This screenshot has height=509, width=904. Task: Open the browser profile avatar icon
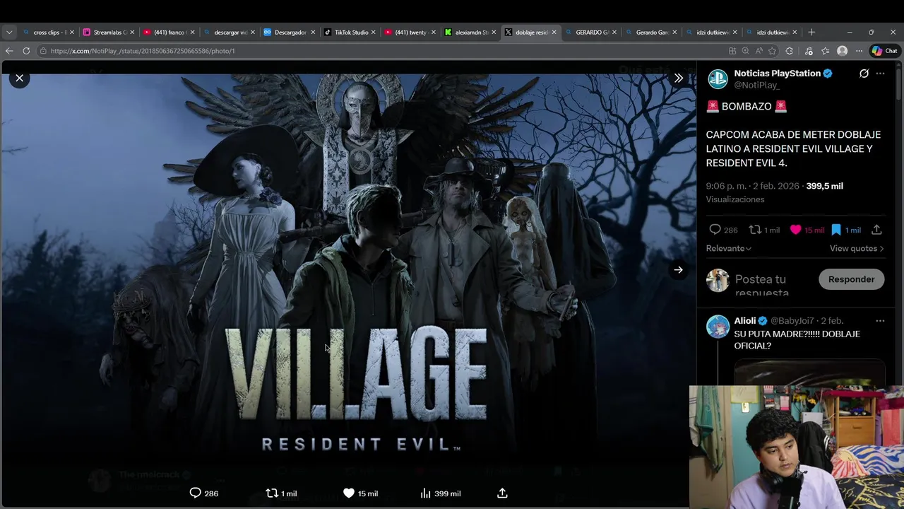point(842,51)
